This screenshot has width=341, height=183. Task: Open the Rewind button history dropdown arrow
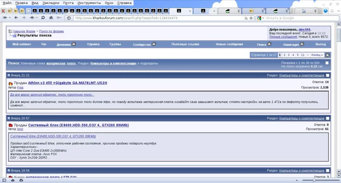pyautogui.click(x=10, y=18)
